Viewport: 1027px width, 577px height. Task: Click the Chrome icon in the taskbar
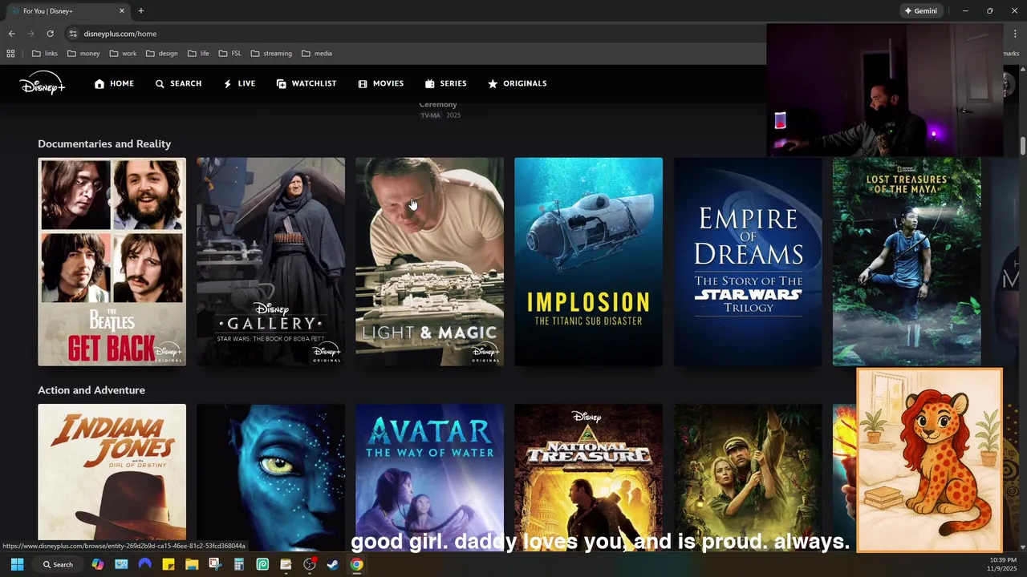coord(356,564)
